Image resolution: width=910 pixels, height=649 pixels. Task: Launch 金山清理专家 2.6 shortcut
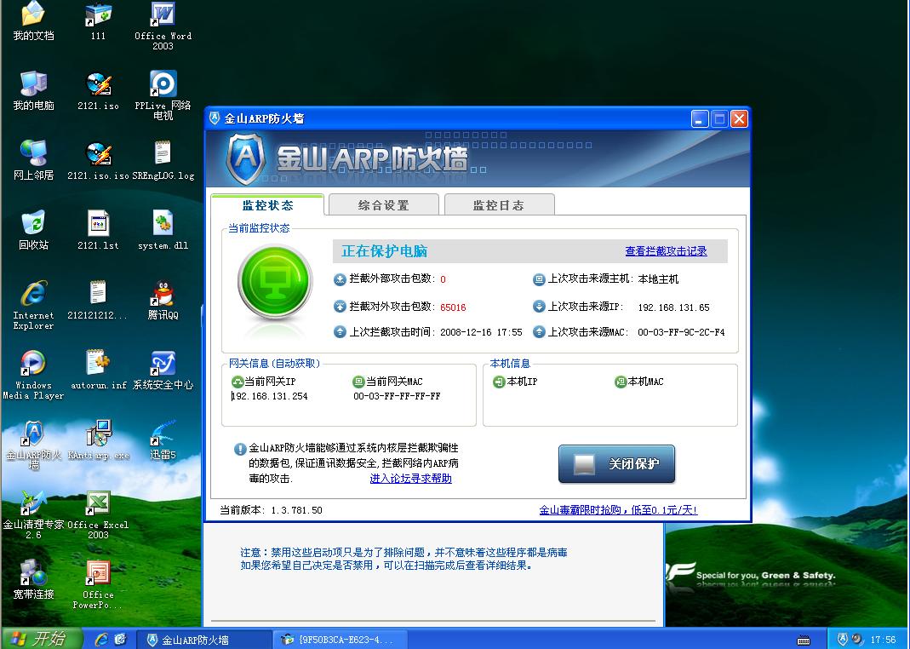click(33, 514)
